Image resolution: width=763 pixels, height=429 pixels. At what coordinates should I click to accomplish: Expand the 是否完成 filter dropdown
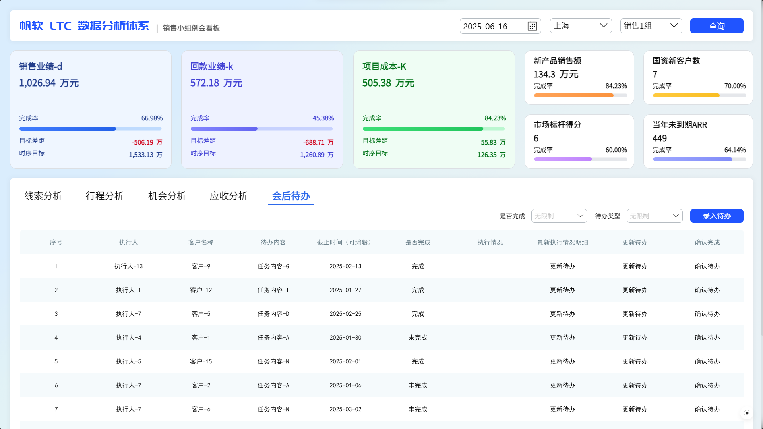559,216
